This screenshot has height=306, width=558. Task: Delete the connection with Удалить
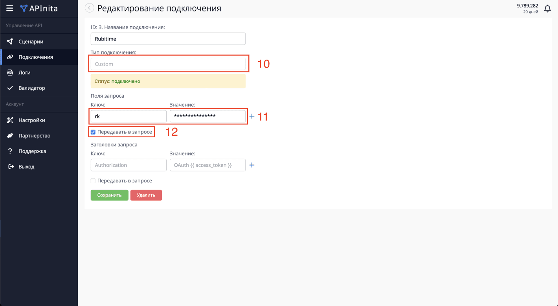[146, 195]
